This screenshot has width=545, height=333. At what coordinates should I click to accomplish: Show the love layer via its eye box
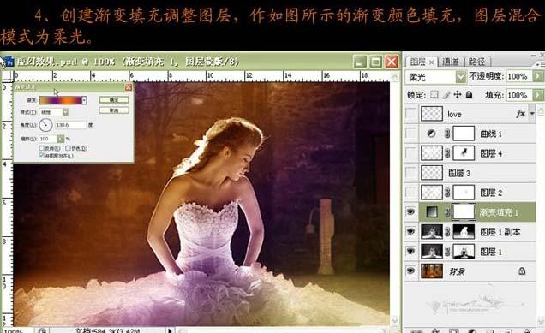410,114
